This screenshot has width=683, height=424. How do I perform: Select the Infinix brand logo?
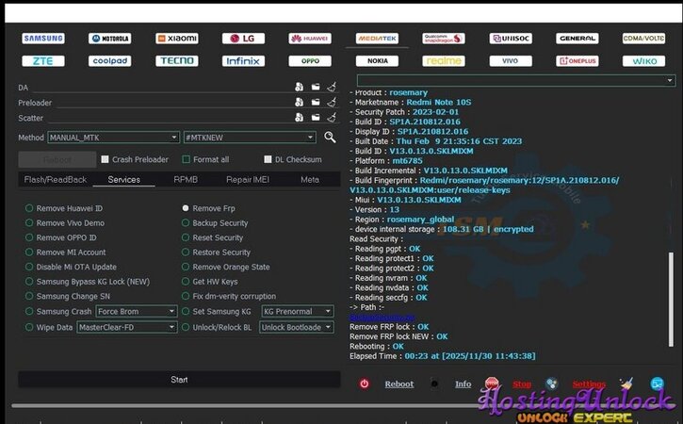[x=242, y=61]
